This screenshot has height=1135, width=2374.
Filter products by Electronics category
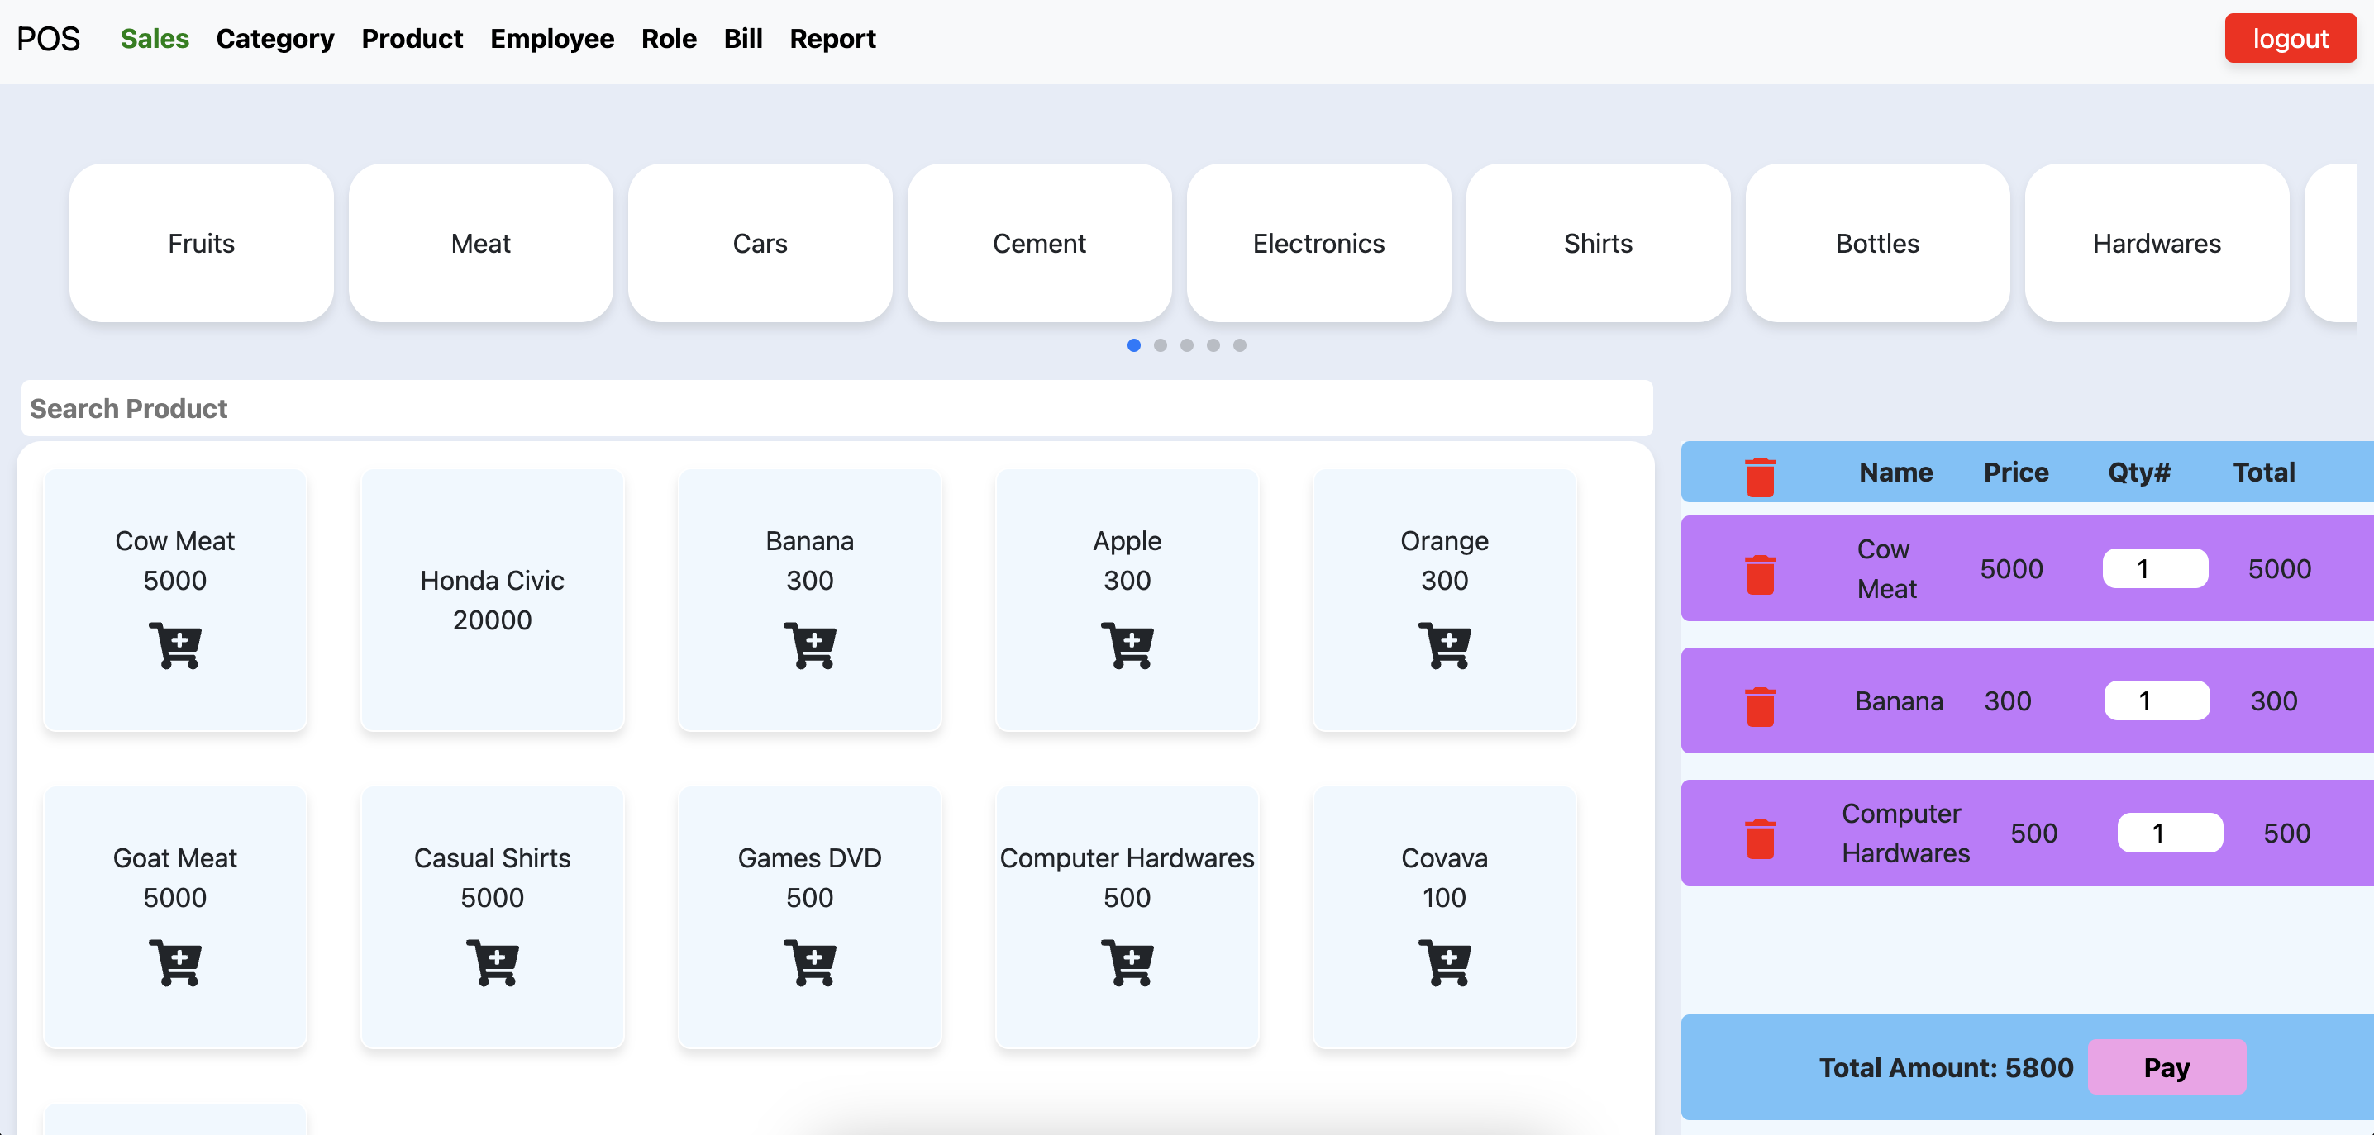point(1318,243)
